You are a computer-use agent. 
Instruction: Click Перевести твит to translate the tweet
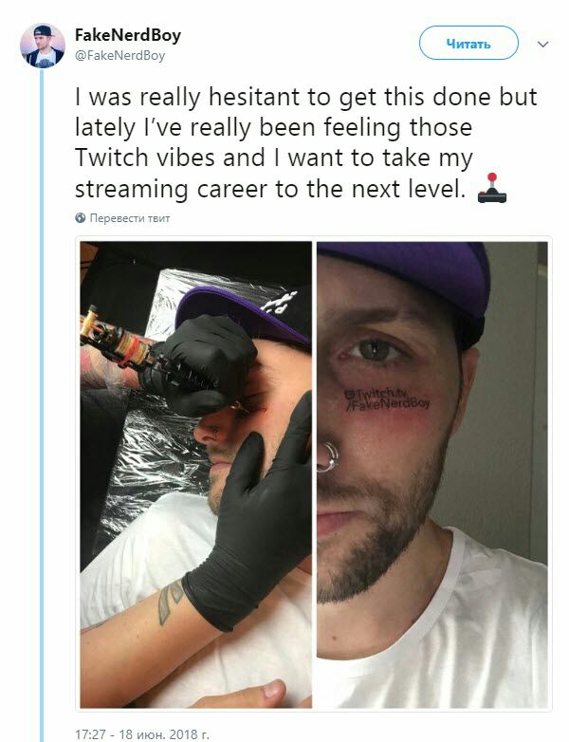(x=130, y=218)
